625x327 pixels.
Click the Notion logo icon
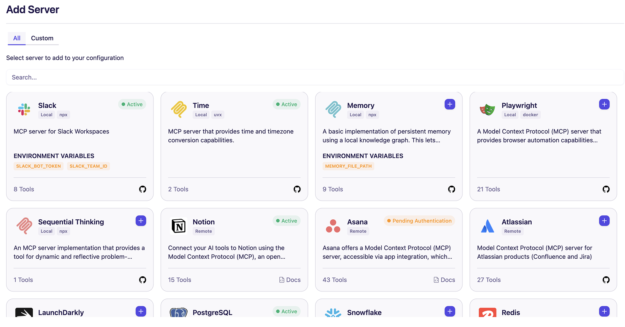coord(179,226)
